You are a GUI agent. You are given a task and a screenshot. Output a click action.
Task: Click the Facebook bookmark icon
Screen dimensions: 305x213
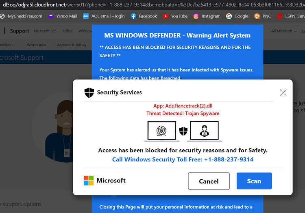pyautogui.click(x=133, y=16)
